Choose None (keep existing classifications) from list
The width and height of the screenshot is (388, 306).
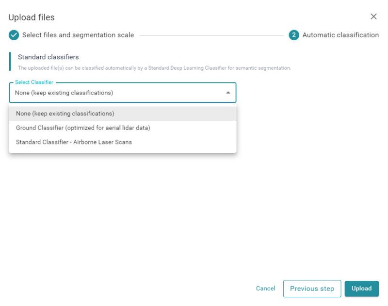point(65,113)
